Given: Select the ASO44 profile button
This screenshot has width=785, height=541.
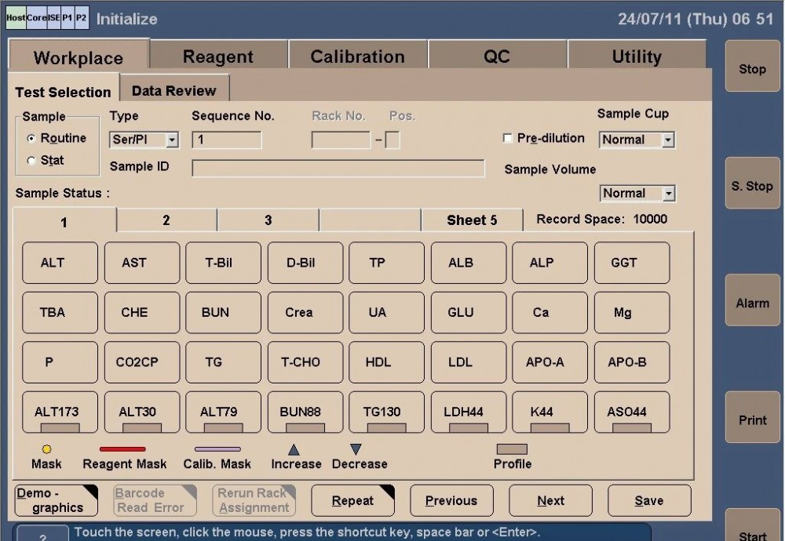Looking at the screenshot, I should [632, 412].
